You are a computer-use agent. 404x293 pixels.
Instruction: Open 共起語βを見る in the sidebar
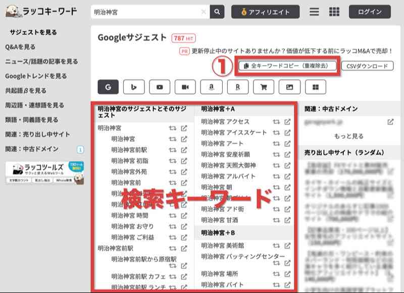(26, 91)
